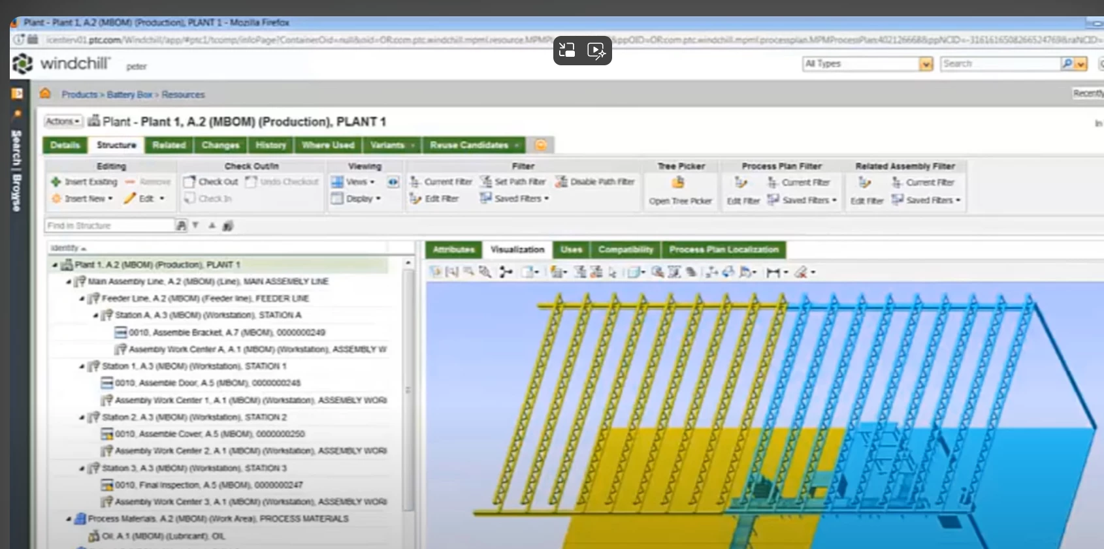This screenshot has width=1104, height=549.
Task: Collapse the Main Assembly Line node
Action: pos(69,282)
